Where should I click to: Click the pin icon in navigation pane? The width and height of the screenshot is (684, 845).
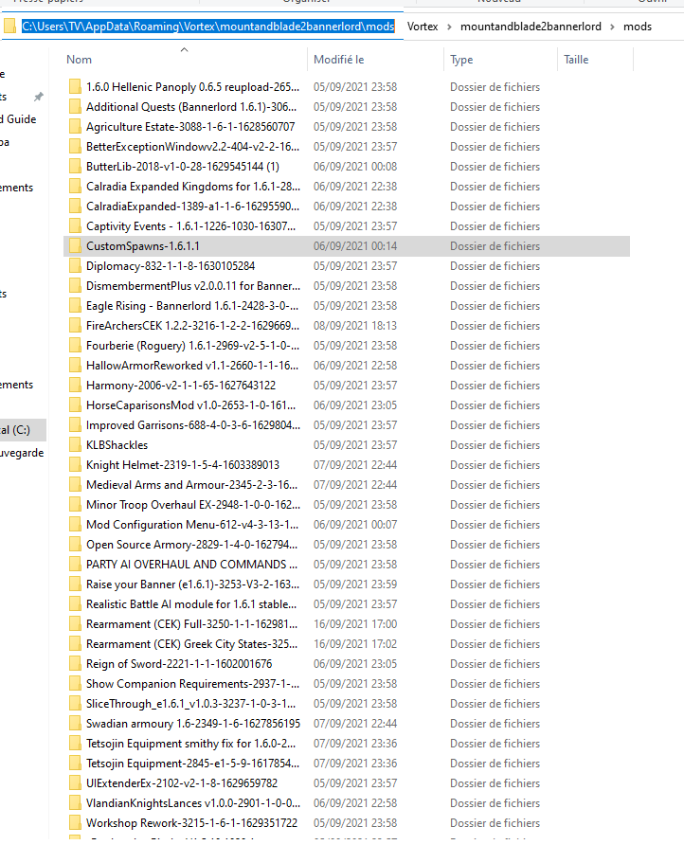click(x=38, y=97)
